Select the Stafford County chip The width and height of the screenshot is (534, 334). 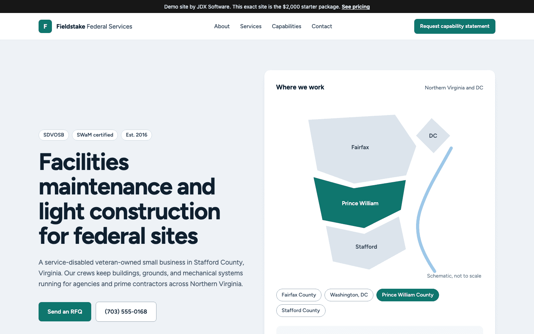[x=301, y=311]
